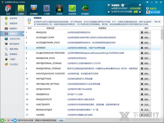Click the description 访问用户个人资料
The width and height of the screenshot is (164, 123).
75,94
